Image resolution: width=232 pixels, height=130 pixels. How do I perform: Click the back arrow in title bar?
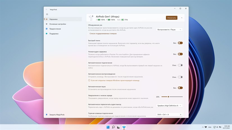pos(47,9)
